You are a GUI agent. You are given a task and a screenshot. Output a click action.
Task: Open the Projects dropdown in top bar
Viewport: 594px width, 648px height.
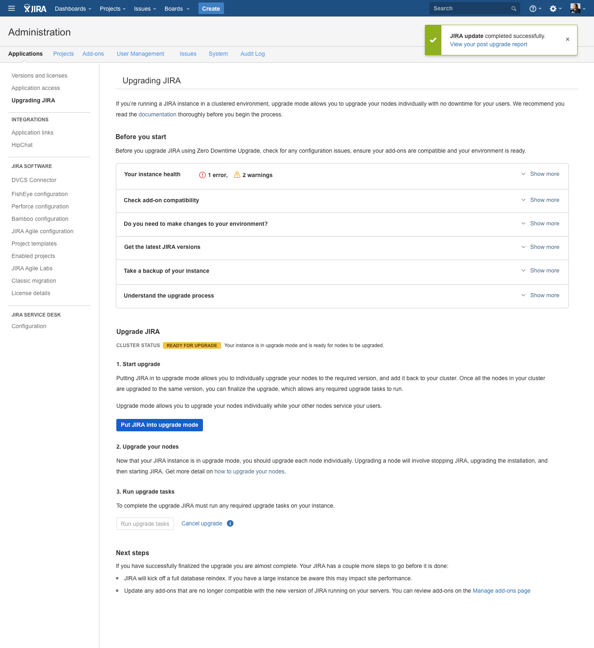coord(113,9)
